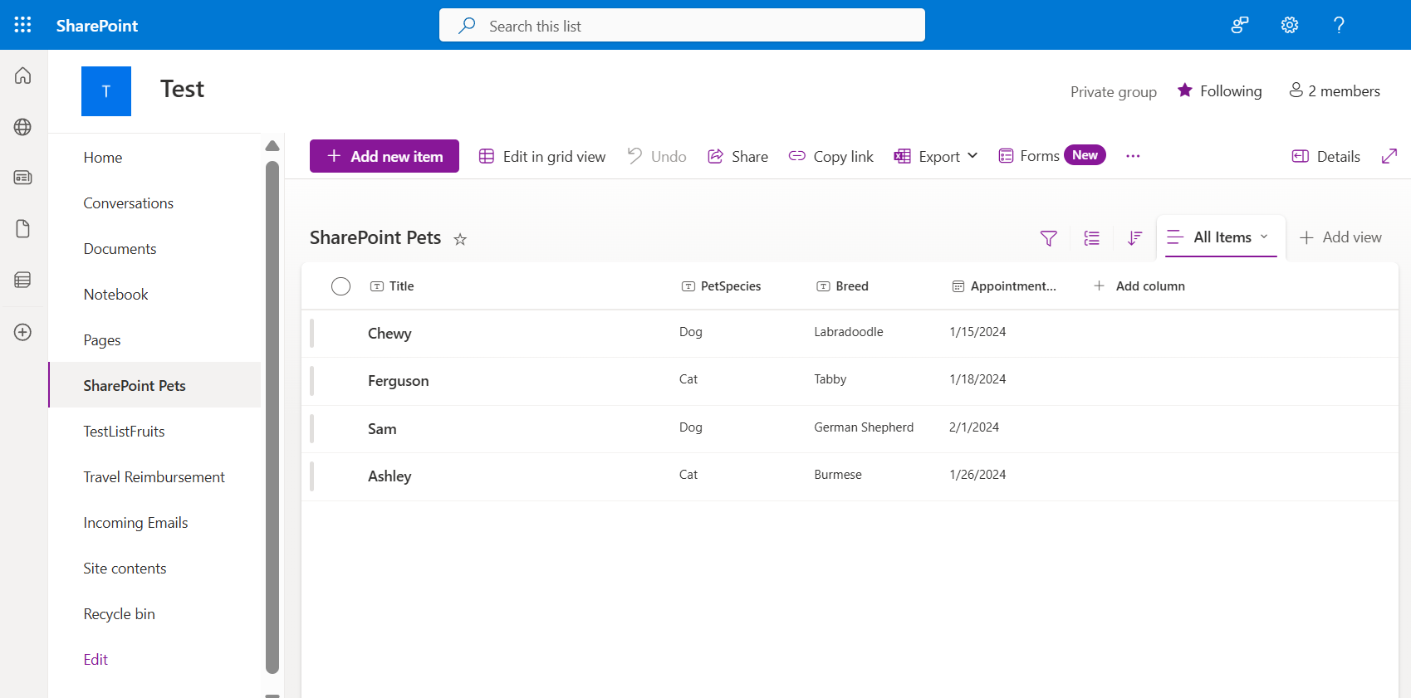Click the Edit link in navigation

[96, 660]
